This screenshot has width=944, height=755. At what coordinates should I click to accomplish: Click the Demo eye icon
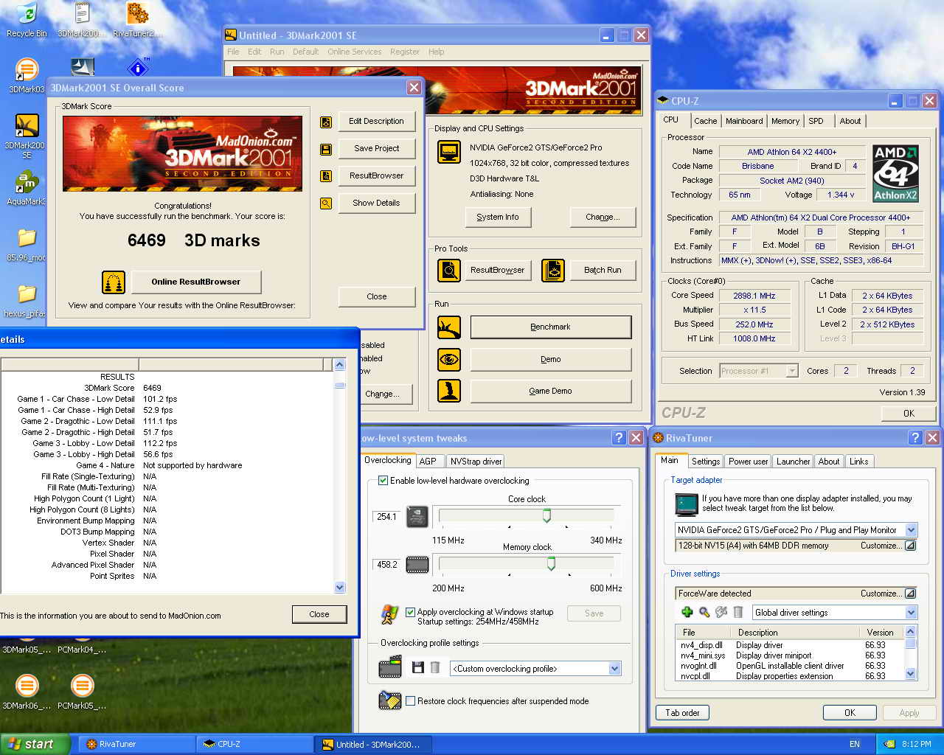pos(449,360)
